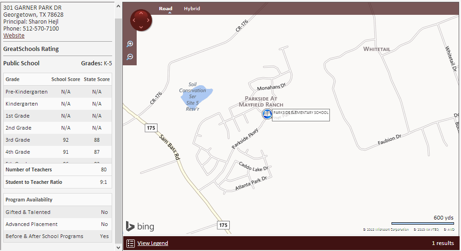Click the 1 results text

[x=443, y=243]
